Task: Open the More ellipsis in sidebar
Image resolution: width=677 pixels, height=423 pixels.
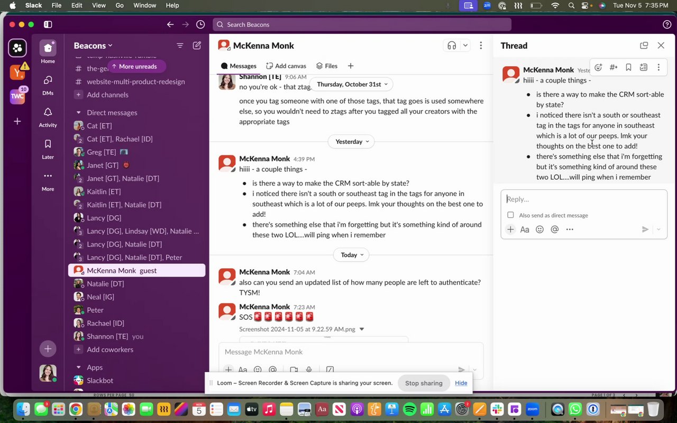Action: click(48, 180)
